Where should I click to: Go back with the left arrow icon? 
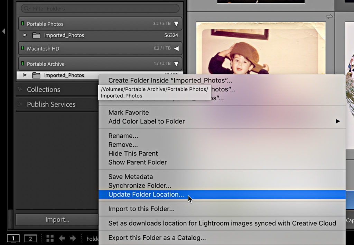coord(62,238)
